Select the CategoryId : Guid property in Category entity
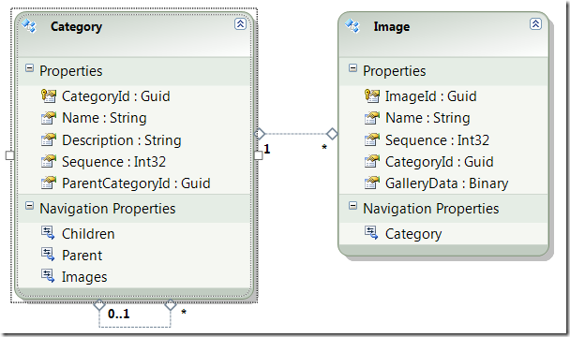The image size is (570, 337). click(116, 96)
